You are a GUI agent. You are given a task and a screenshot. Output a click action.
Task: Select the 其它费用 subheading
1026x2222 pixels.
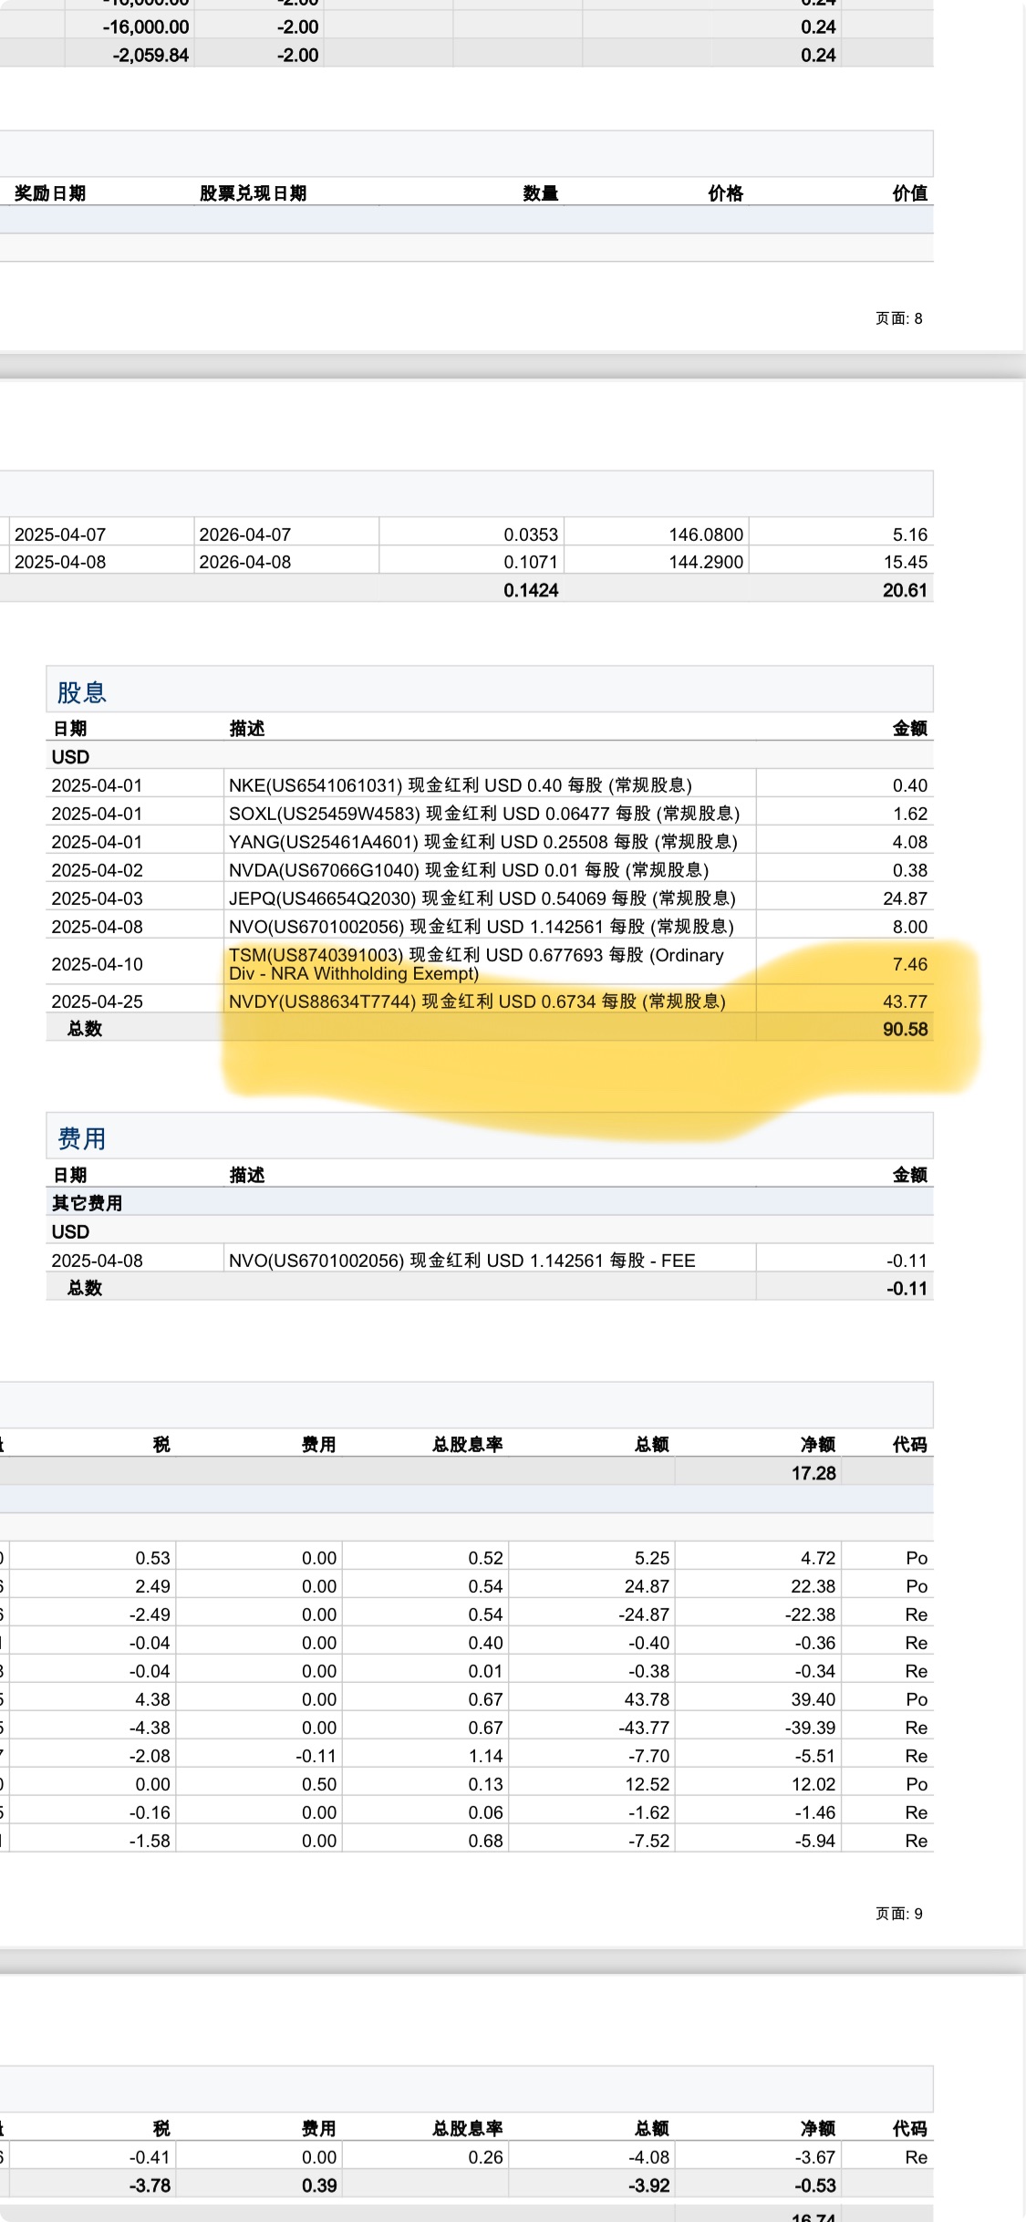pos(87,1203)
